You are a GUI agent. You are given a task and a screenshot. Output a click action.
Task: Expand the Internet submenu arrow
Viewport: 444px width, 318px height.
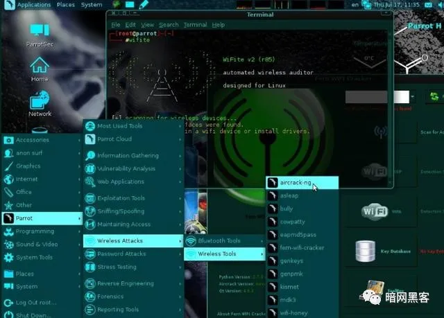pos(79,179)
